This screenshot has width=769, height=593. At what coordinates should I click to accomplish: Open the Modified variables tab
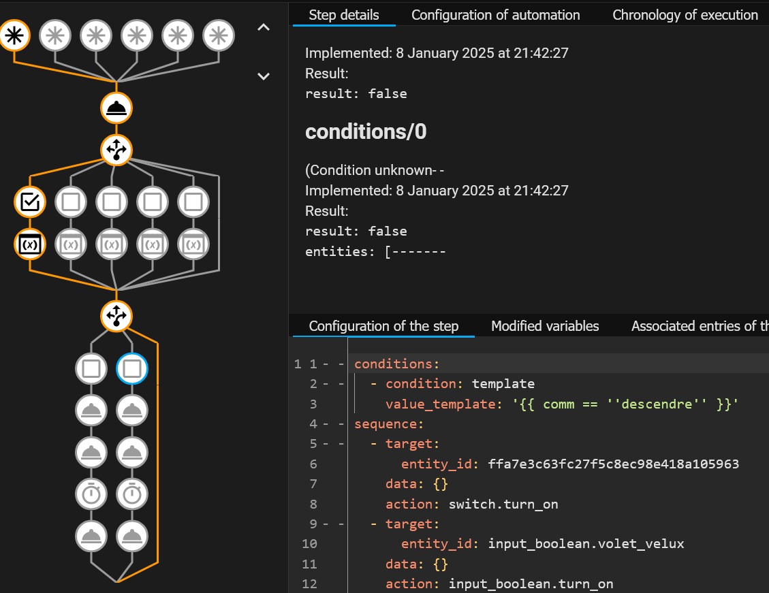click(x=545, y=326)
